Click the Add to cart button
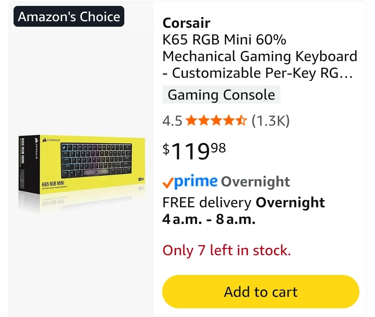The height and width of the screenshot is (317, 375). 261,292
